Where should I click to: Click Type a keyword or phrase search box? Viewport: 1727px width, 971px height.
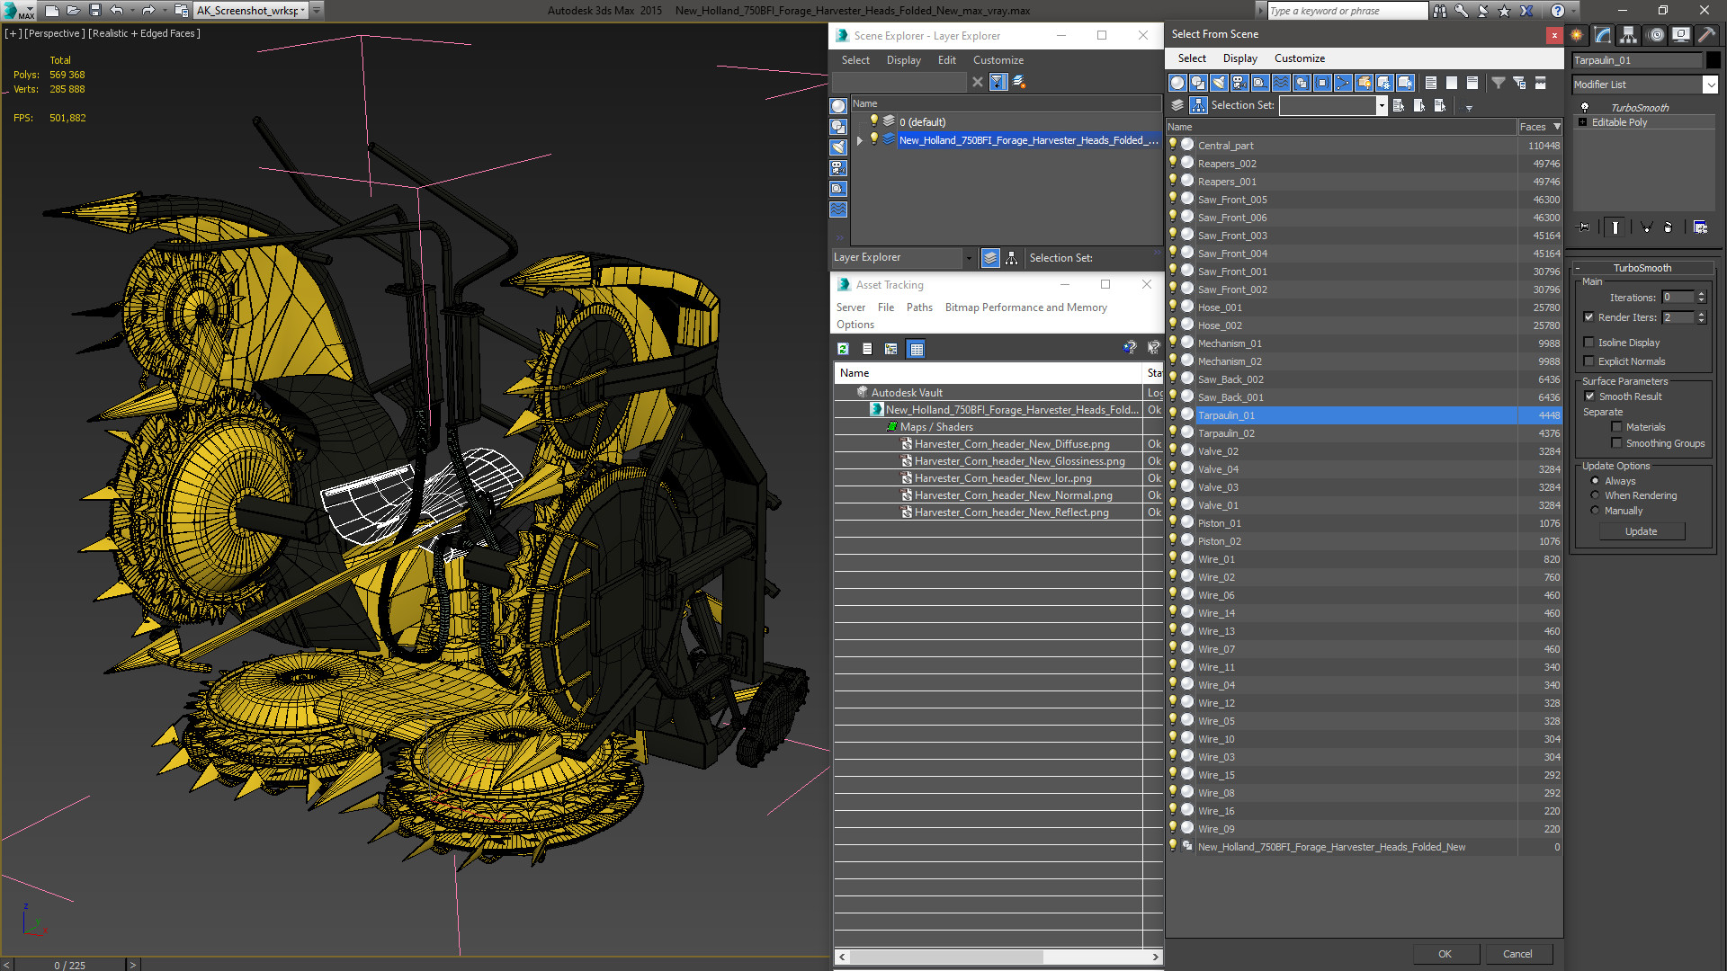tap(1347, 11)
